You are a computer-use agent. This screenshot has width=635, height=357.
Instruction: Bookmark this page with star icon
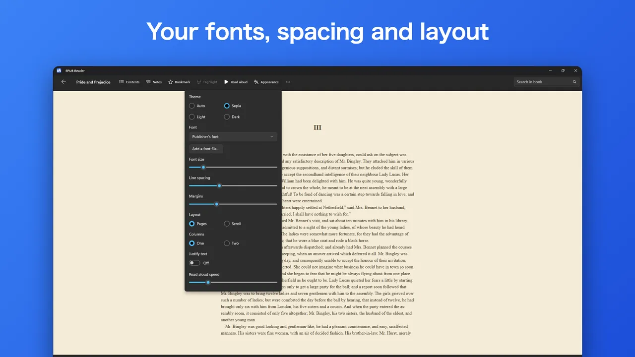(179, 82)
